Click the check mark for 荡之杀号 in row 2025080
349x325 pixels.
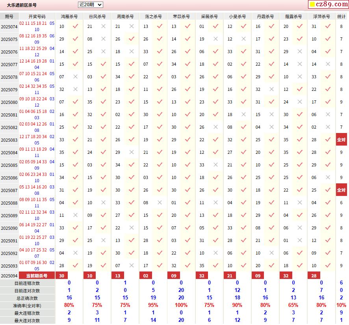[160, 102]
